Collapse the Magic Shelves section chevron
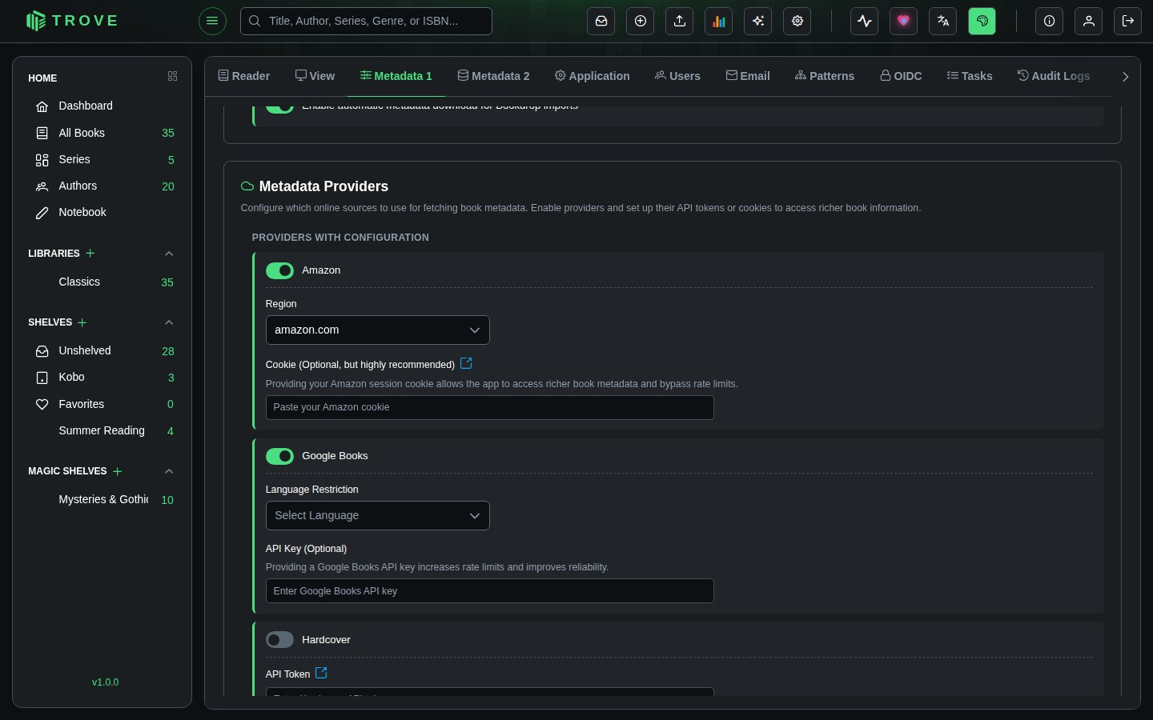Viewport: 1153px width, 720px height. (x=169, y=471)
